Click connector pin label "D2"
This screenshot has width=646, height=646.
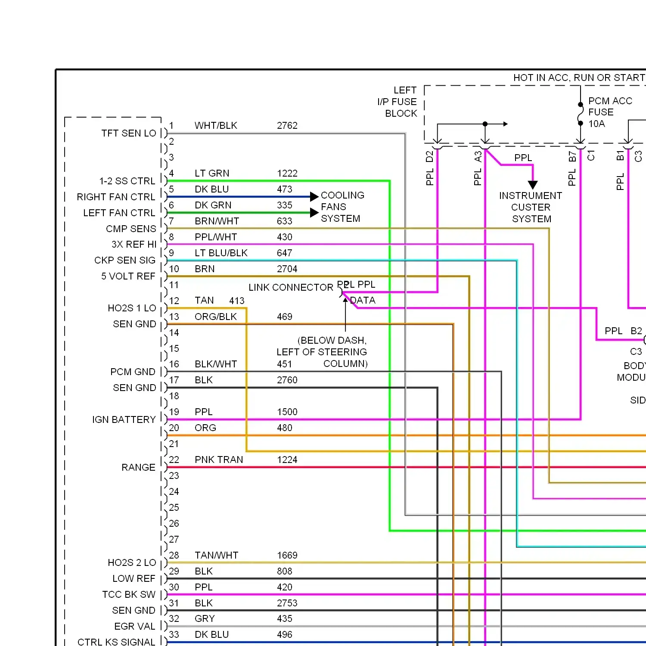[429, 157]
